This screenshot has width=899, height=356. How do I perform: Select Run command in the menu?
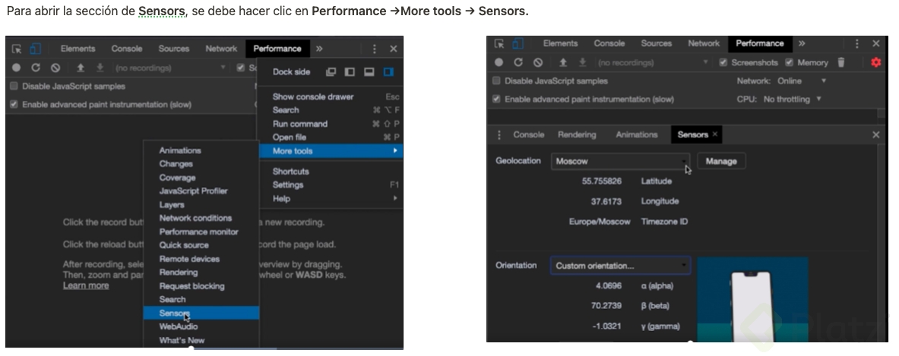(x=300, y=124)
